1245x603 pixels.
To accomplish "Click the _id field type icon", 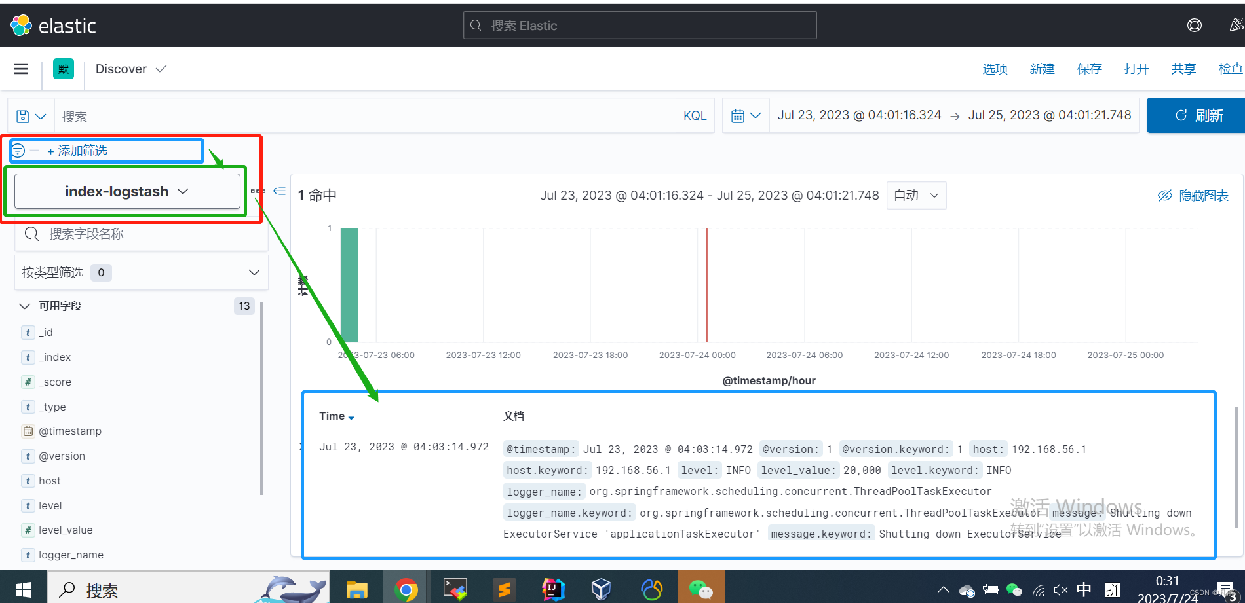I will point(28,332).
